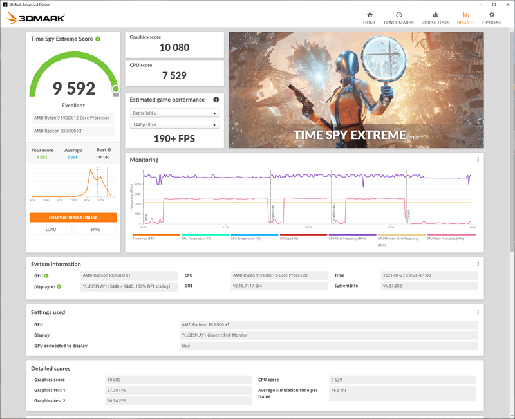Open the Settings used three-dot menu
Viewport: 515px width, 419px height.
click(x=478, y=312)
